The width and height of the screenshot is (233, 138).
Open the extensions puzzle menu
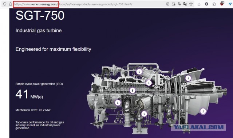point(214,4)
